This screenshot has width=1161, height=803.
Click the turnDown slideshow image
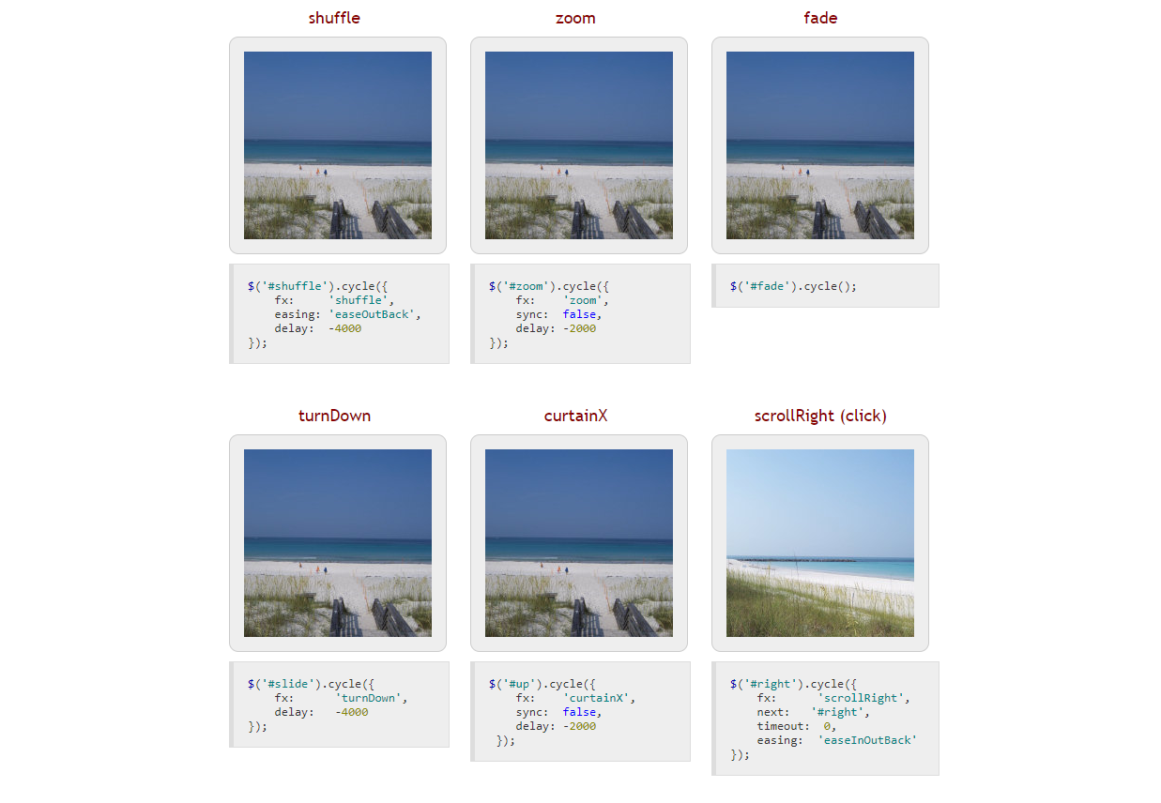click(x=338, y=543)
